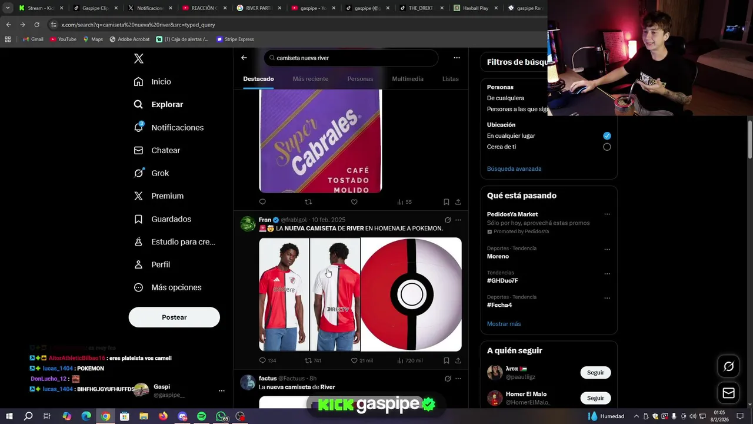Open Gaspi account switcher menu

[x=221, y=390]
